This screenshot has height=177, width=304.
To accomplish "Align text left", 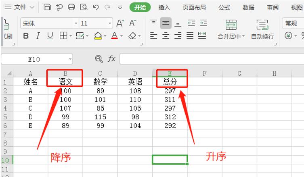I will (x=153, y=35).
